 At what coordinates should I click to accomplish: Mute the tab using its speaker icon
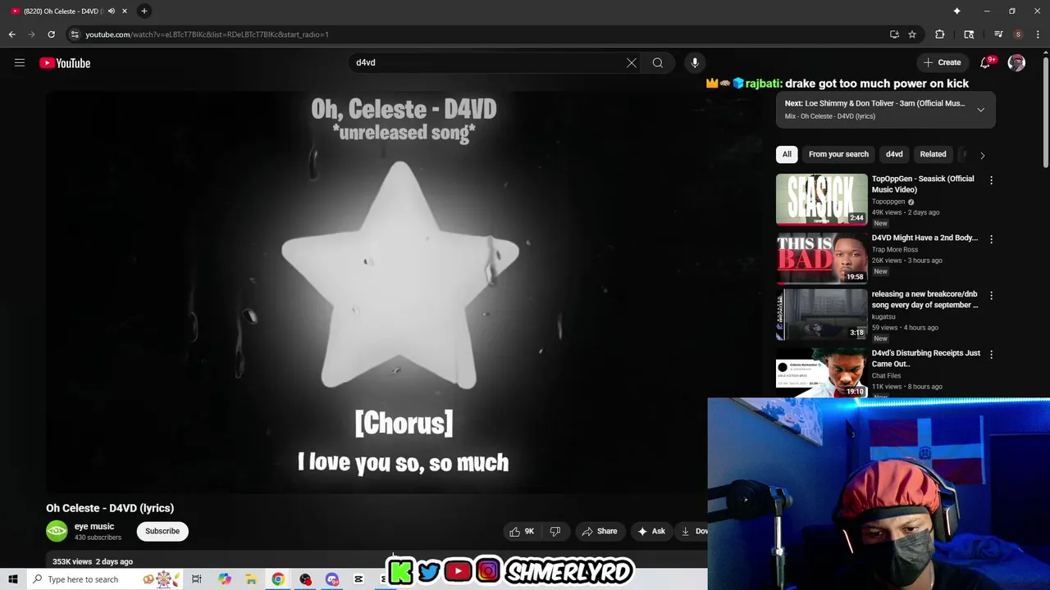tap(112, 11)
